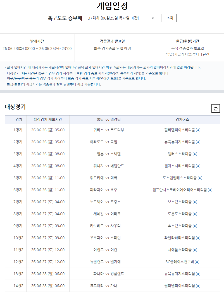The height and width of the screenshot is (293, 224).
Task: Select the 파나마 vs 잉글랜드 match text
Action: pos(109,274)
